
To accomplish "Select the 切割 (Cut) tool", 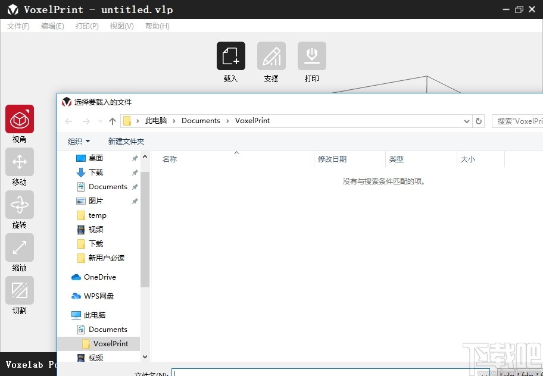I will pyautogui.click(x=20, y=290).
